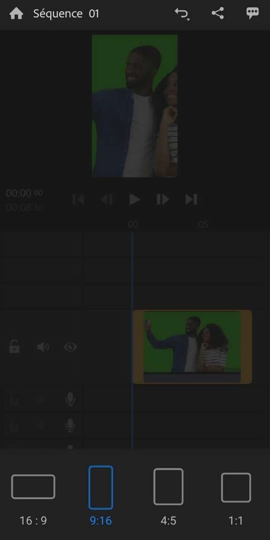Viewport: 270px width, 540px height.
Task: Select the green screen clip on timeline
Action: (192, 347)
